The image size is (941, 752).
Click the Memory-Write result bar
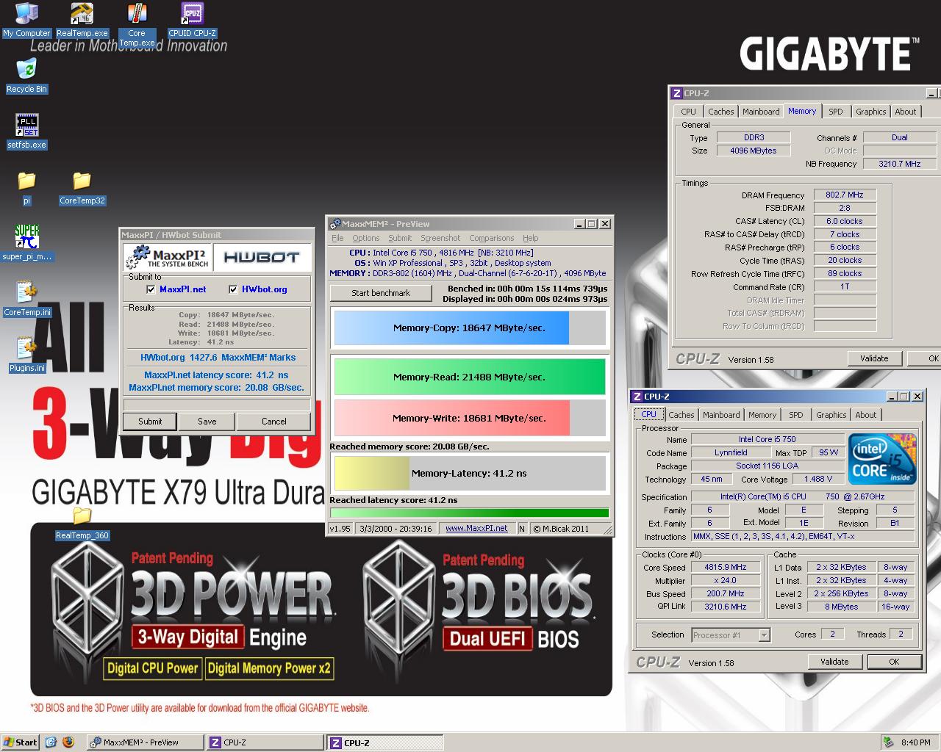click(470, 418)
